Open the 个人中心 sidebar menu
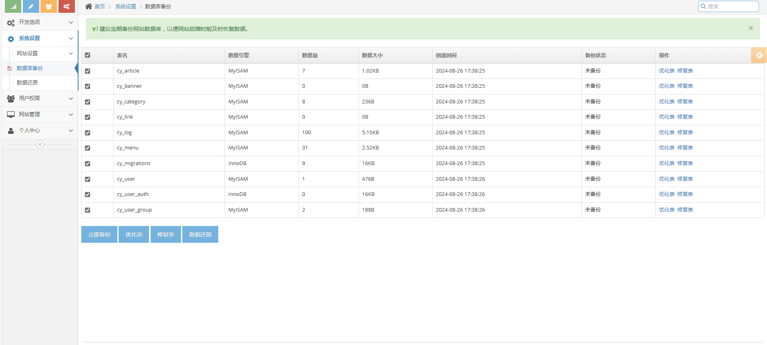Viewport: 767px width, 345px height. click(x=40, y=130)
